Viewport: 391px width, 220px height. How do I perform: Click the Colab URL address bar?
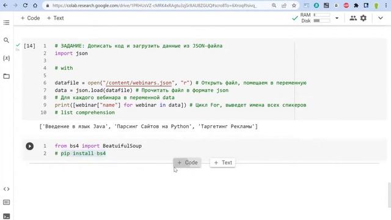point(155,5)
